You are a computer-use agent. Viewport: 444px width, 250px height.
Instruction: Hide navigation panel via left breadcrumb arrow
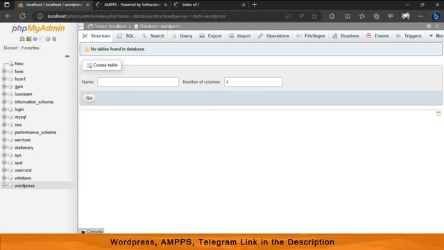(x=81, y=26)
